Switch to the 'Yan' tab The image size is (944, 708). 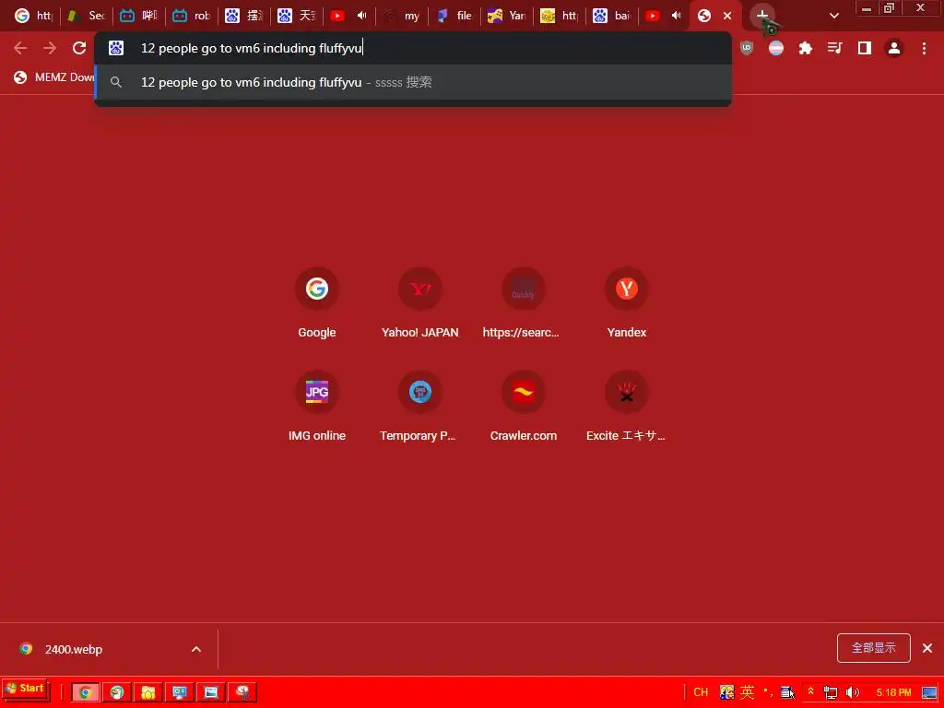[507, 16]
